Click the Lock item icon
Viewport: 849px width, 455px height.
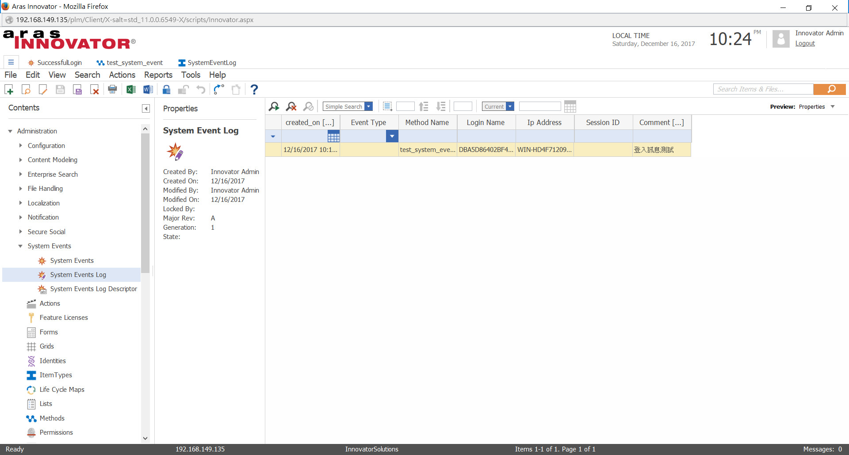tap(166, 90)
